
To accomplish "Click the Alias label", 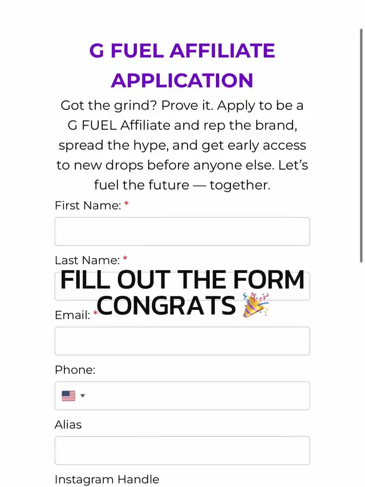I will click(68, 425).
